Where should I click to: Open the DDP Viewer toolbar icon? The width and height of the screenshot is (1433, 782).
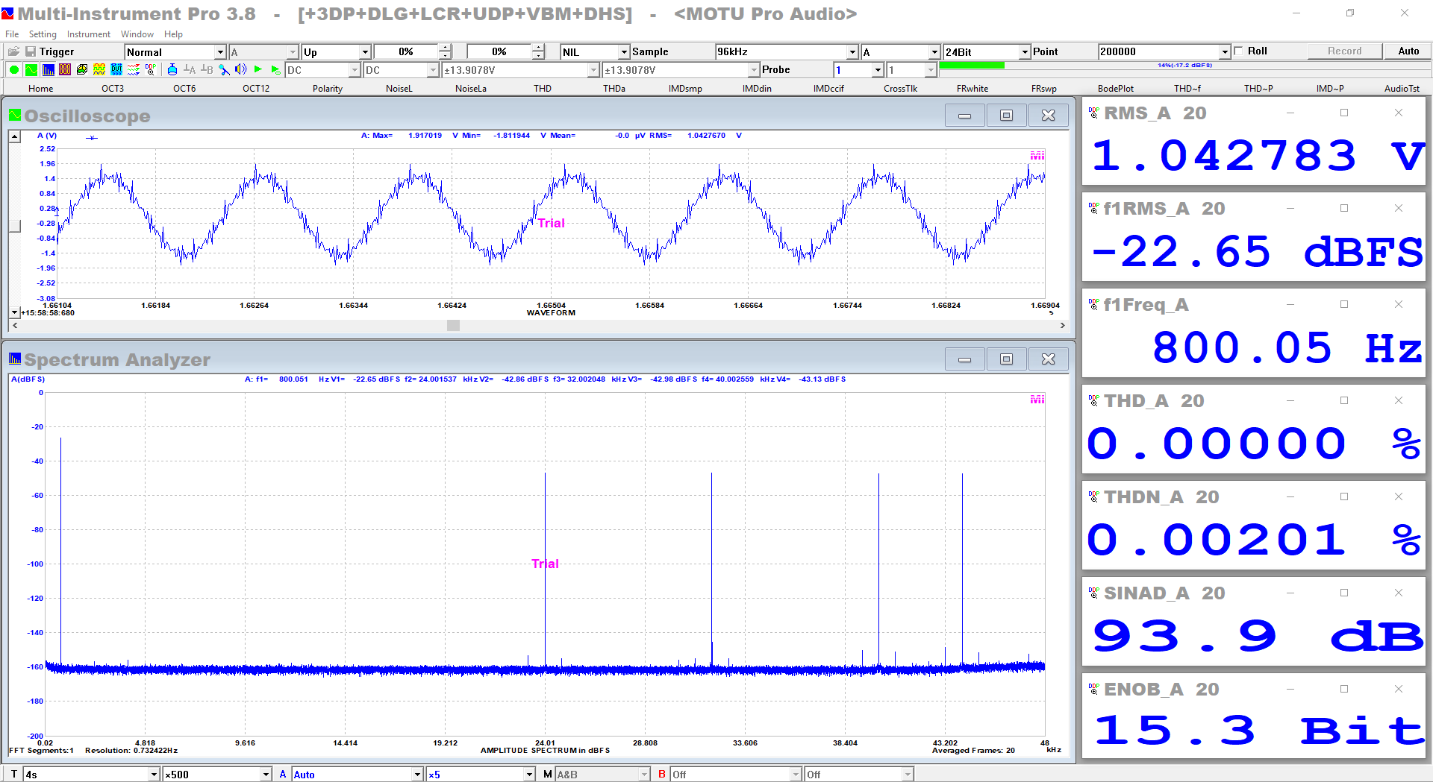pyautogui.click(x=151, y=69)
